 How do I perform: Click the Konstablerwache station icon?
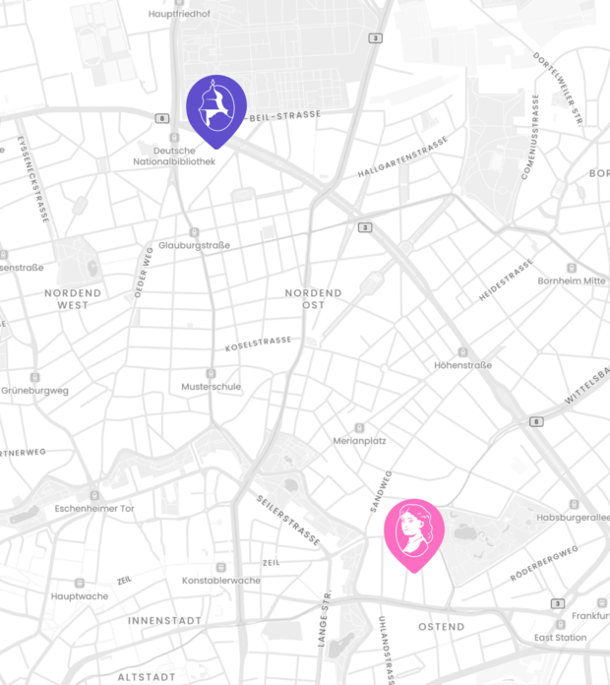point(221,568)
